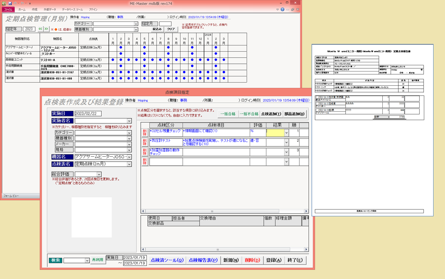Click the blue dot for テスト01-A in January

113,60
